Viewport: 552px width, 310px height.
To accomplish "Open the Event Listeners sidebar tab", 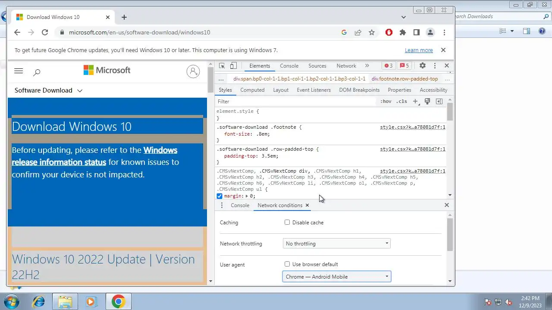I will (x=314, y=90).
